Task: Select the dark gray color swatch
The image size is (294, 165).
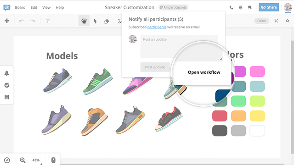Action: (x=220, y=131)
